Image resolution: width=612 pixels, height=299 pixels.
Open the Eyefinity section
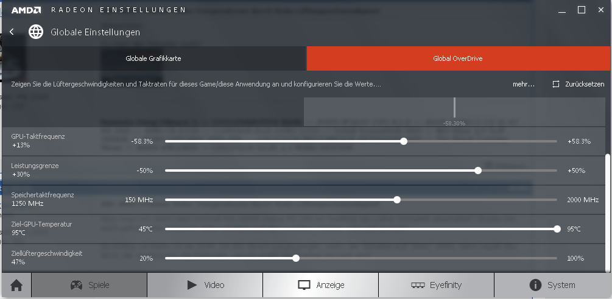click(x=437, y=286)
